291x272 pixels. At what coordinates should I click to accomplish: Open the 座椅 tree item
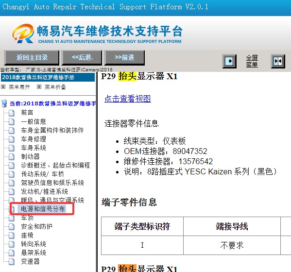(27, 235)
